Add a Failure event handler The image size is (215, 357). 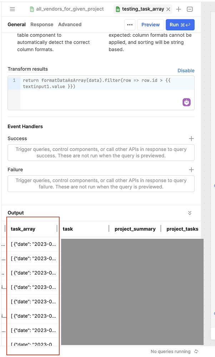click(x=191, y=170)
